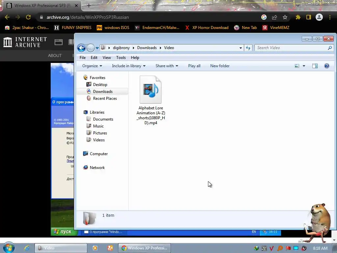This screenshot has width=337, height=253.
Task: Click the blue Help question mark icon
Action: click(327, 66)
